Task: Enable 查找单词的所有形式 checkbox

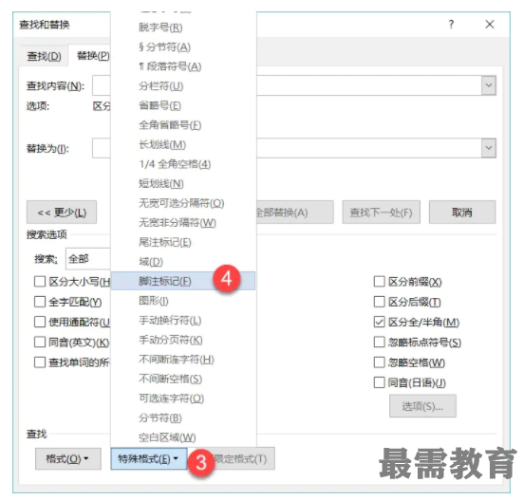Action: pos(40,362)
